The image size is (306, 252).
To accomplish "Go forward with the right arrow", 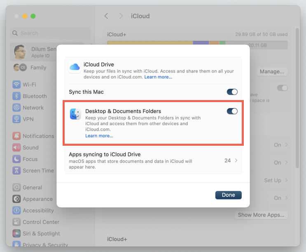I will pos(121,16).
